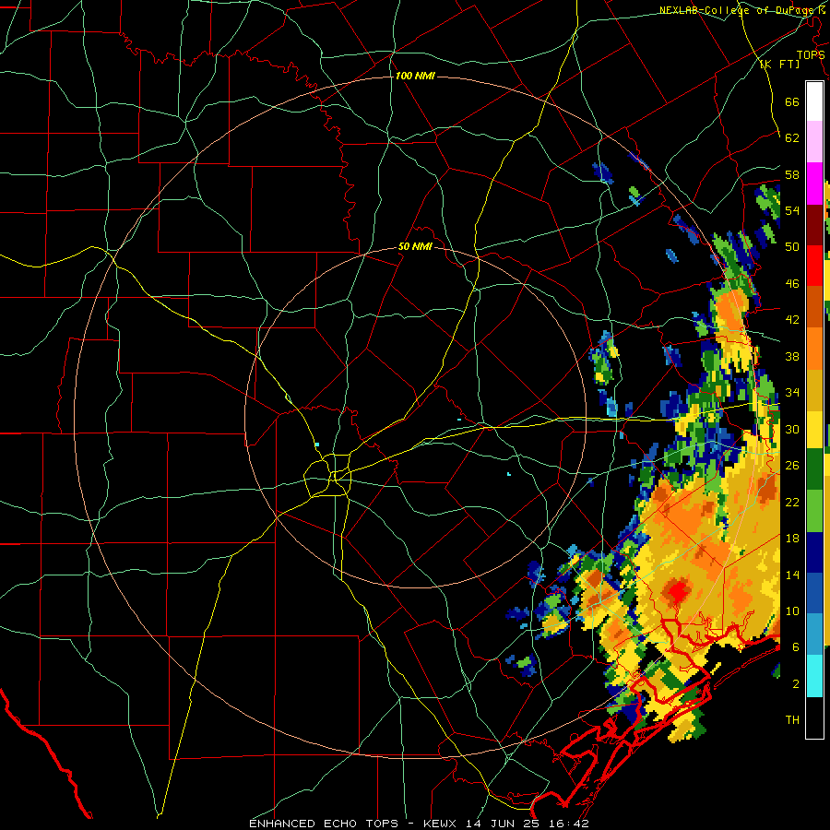
Task: Click the light green legend swatch
Action: pyautogui.click(x=814, y=510)
